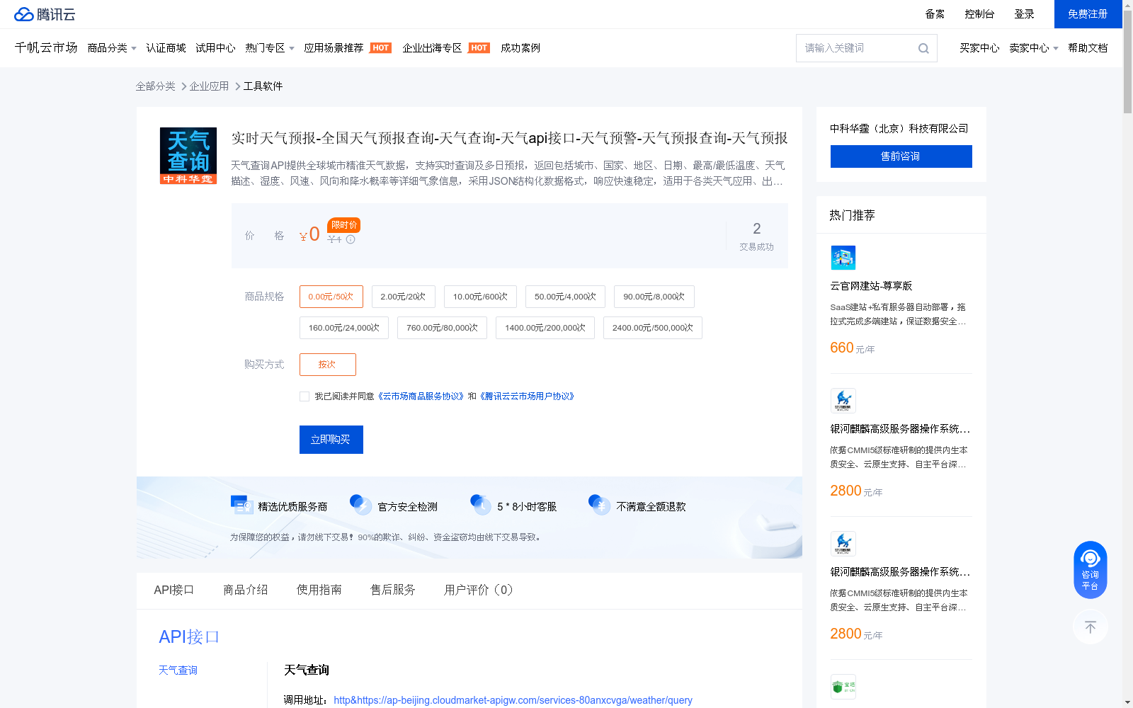Go to 全部分类 breadcrumb

(x=156, y=86)
